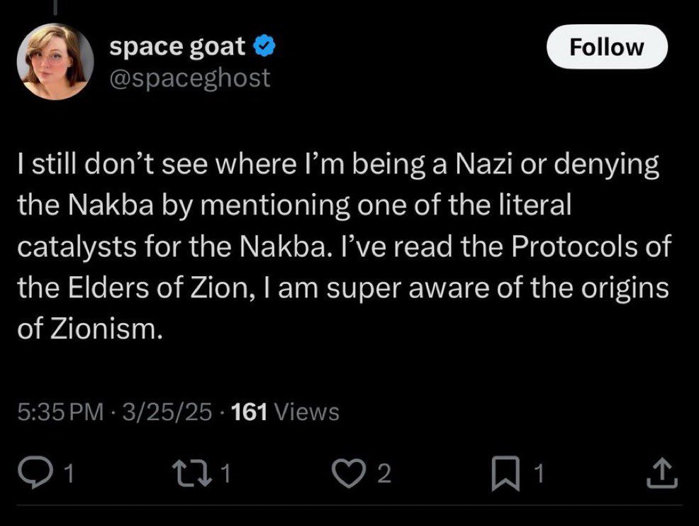Click the blue verified checkmark badge
The height and width of the screenshot is (526, 699).
pos(263,46)
